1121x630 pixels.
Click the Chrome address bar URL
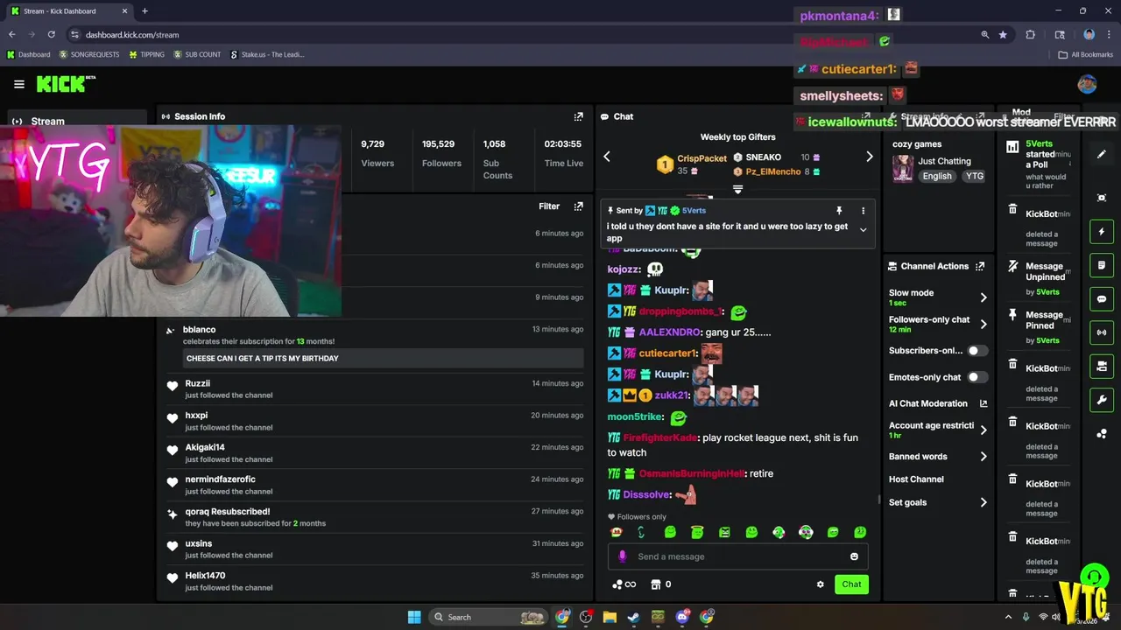click(132, 35)
